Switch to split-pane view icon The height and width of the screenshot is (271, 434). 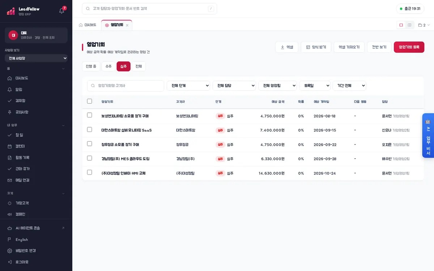point(409,25)
